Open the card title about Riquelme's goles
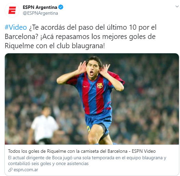 [x=82, y=151]
